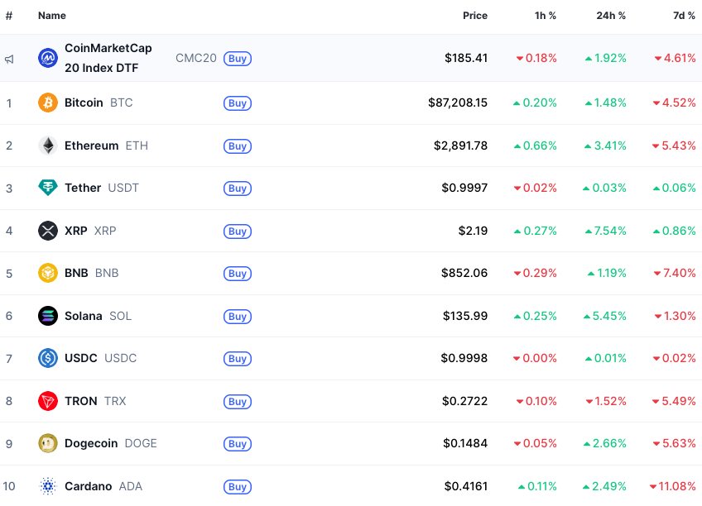Click the Bitcoin logo icon
Screen dimensions: 702x506
[x=47, y=103]
